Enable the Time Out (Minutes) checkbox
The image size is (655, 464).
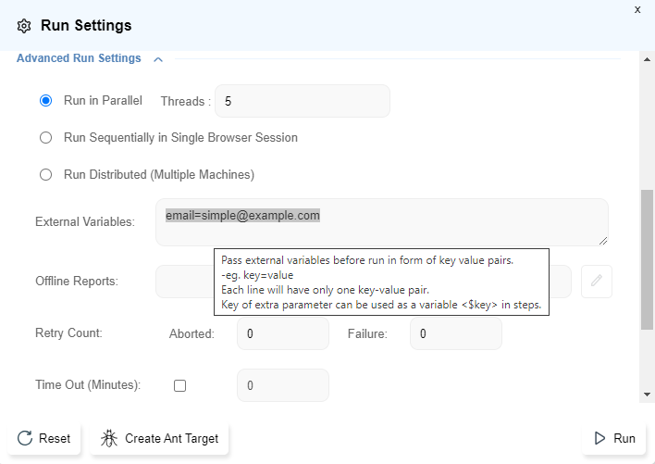coord(180,385)
